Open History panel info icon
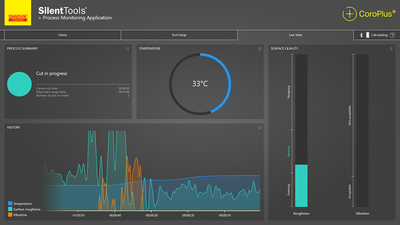 [x=259, y=128]
